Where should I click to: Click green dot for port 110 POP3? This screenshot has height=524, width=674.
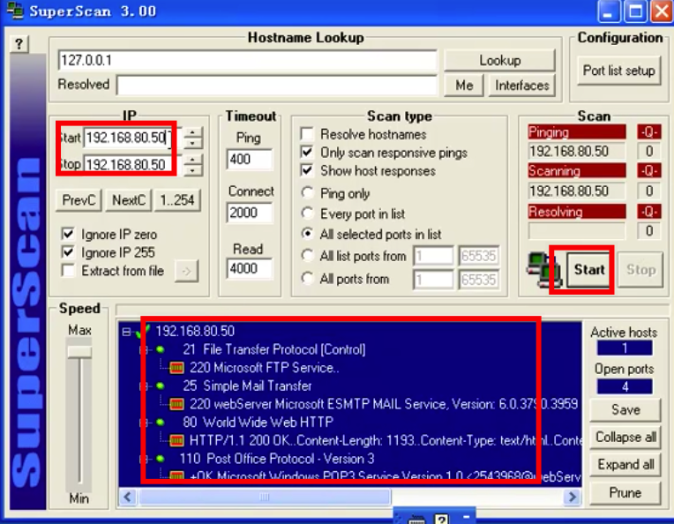(x=160, y=459)
